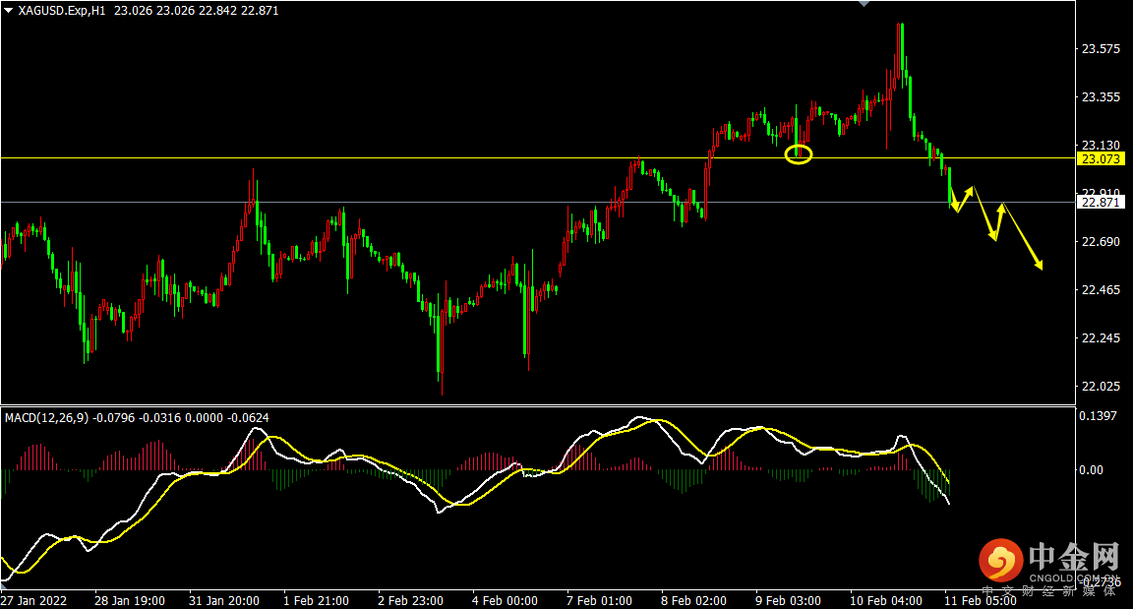Click the MACD value -0.0624
Viewport: 1133px width, 609px height.
point(248,417)
